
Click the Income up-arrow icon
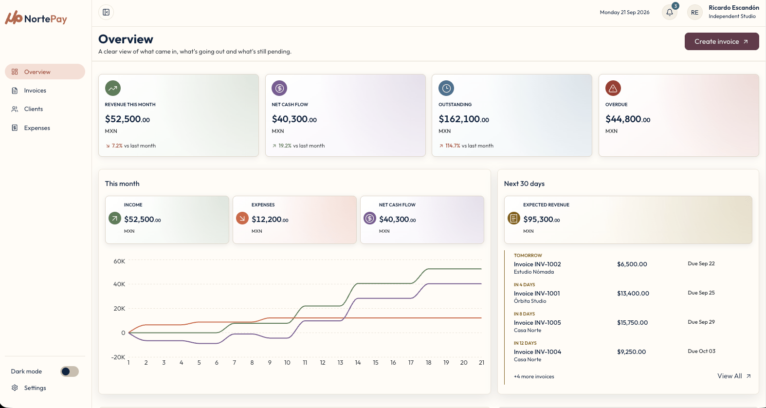pyautogui.click(x=114, y=218)
